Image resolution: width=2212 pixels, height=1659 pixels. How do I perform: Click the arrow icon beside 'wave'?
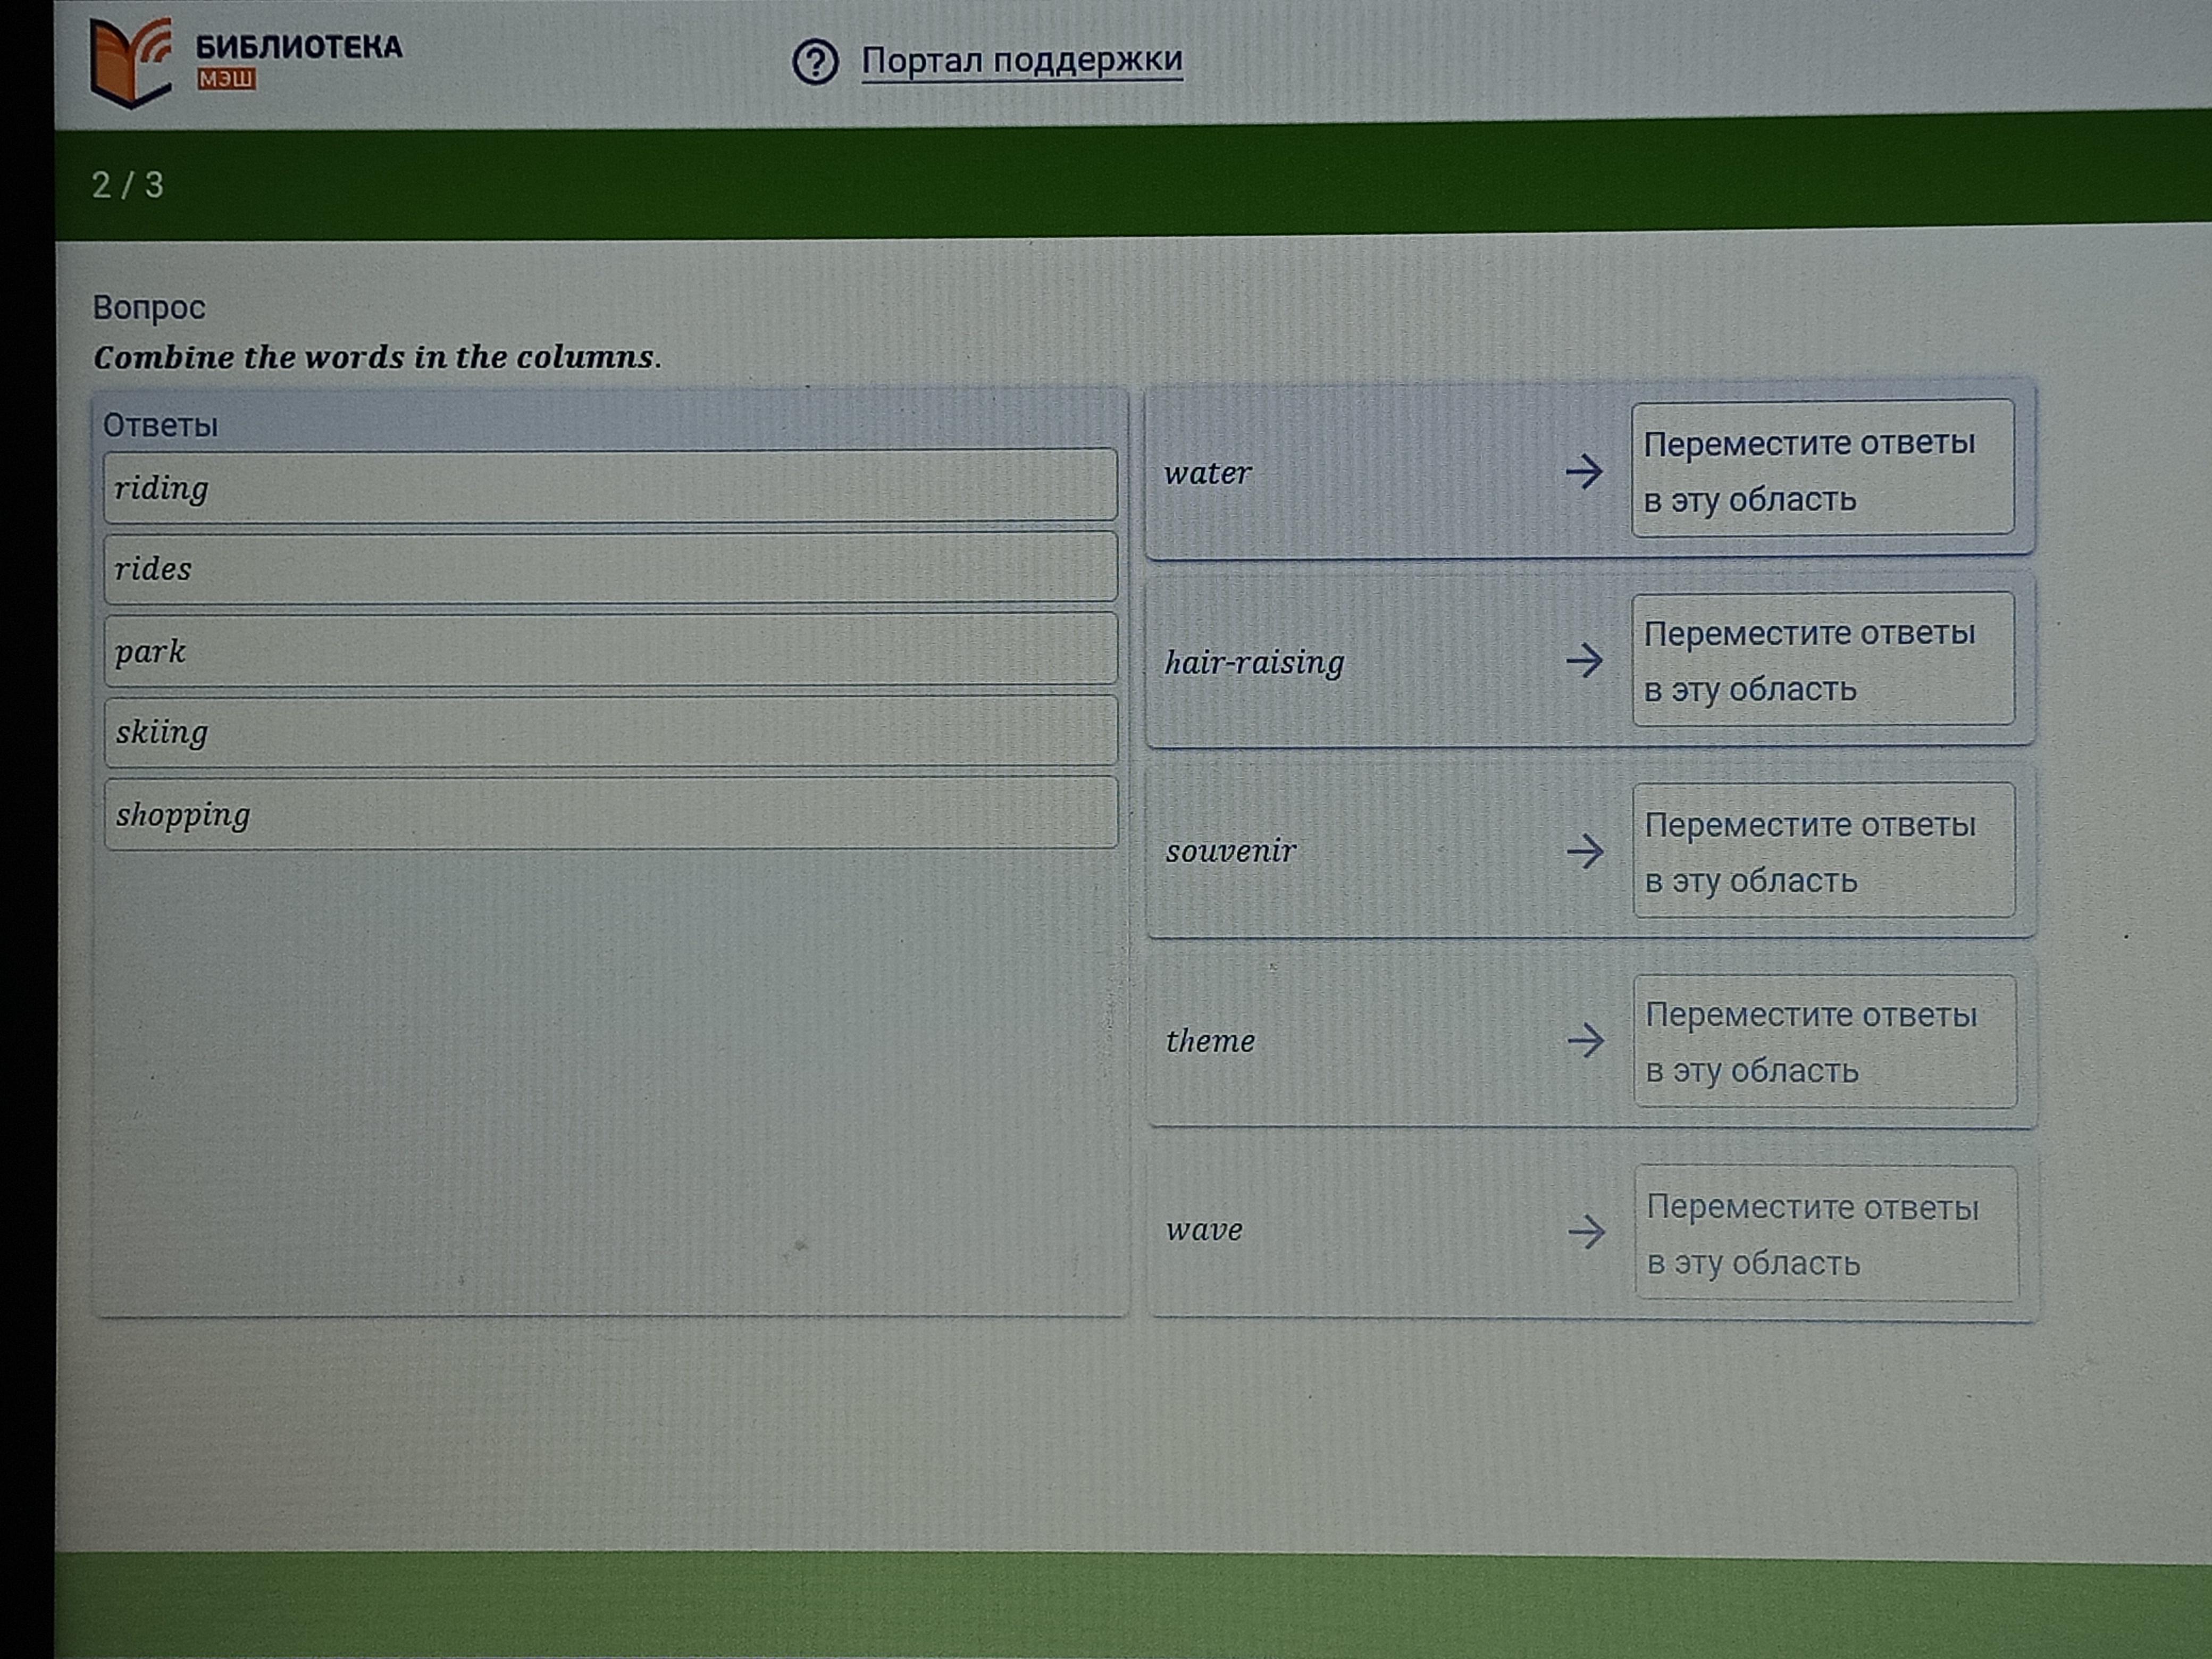1587,1231
